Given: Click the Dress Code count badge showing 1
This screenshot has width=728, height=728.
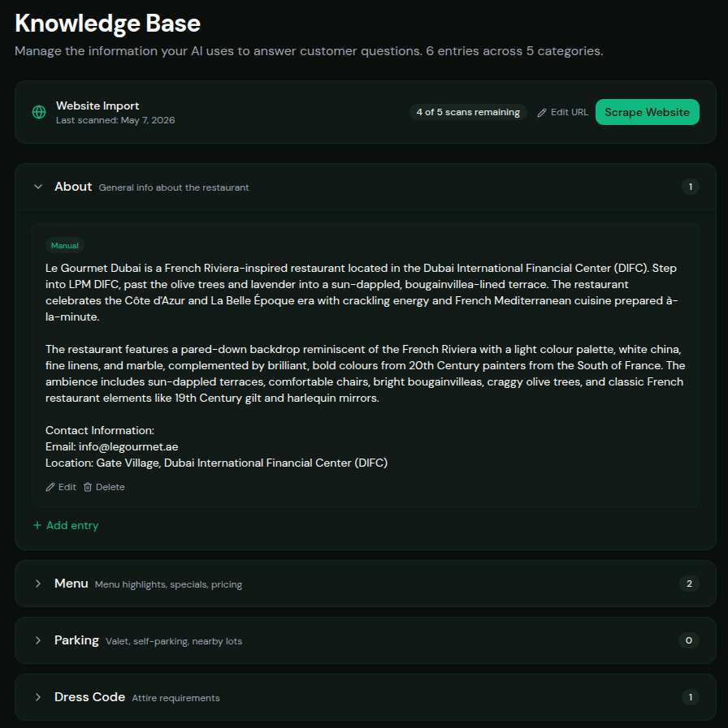Looking at the screenshot, I should coord(691,697).
